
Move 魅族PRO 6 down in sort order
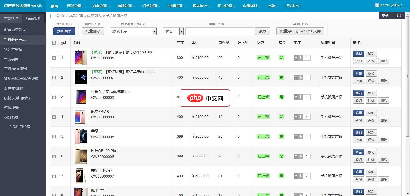point(301,117)
